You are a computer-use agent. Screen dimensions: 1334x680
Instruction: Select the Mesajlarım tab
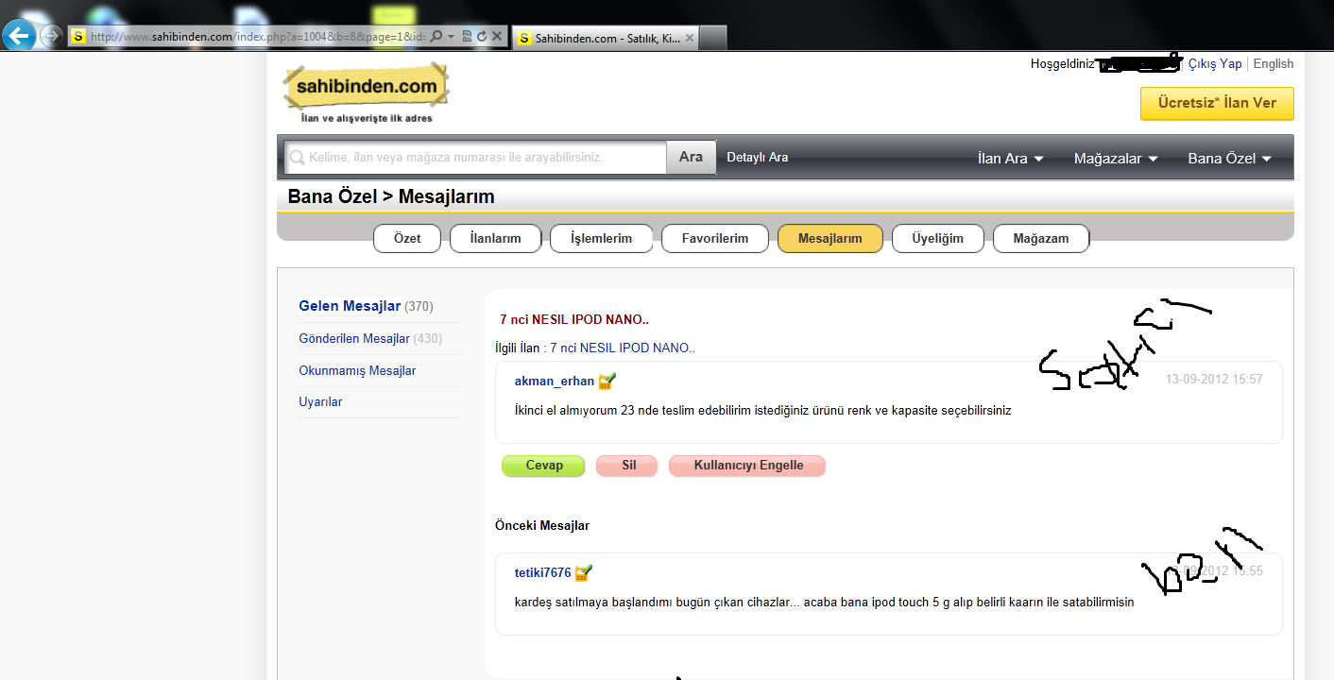(x=829, y=238)
